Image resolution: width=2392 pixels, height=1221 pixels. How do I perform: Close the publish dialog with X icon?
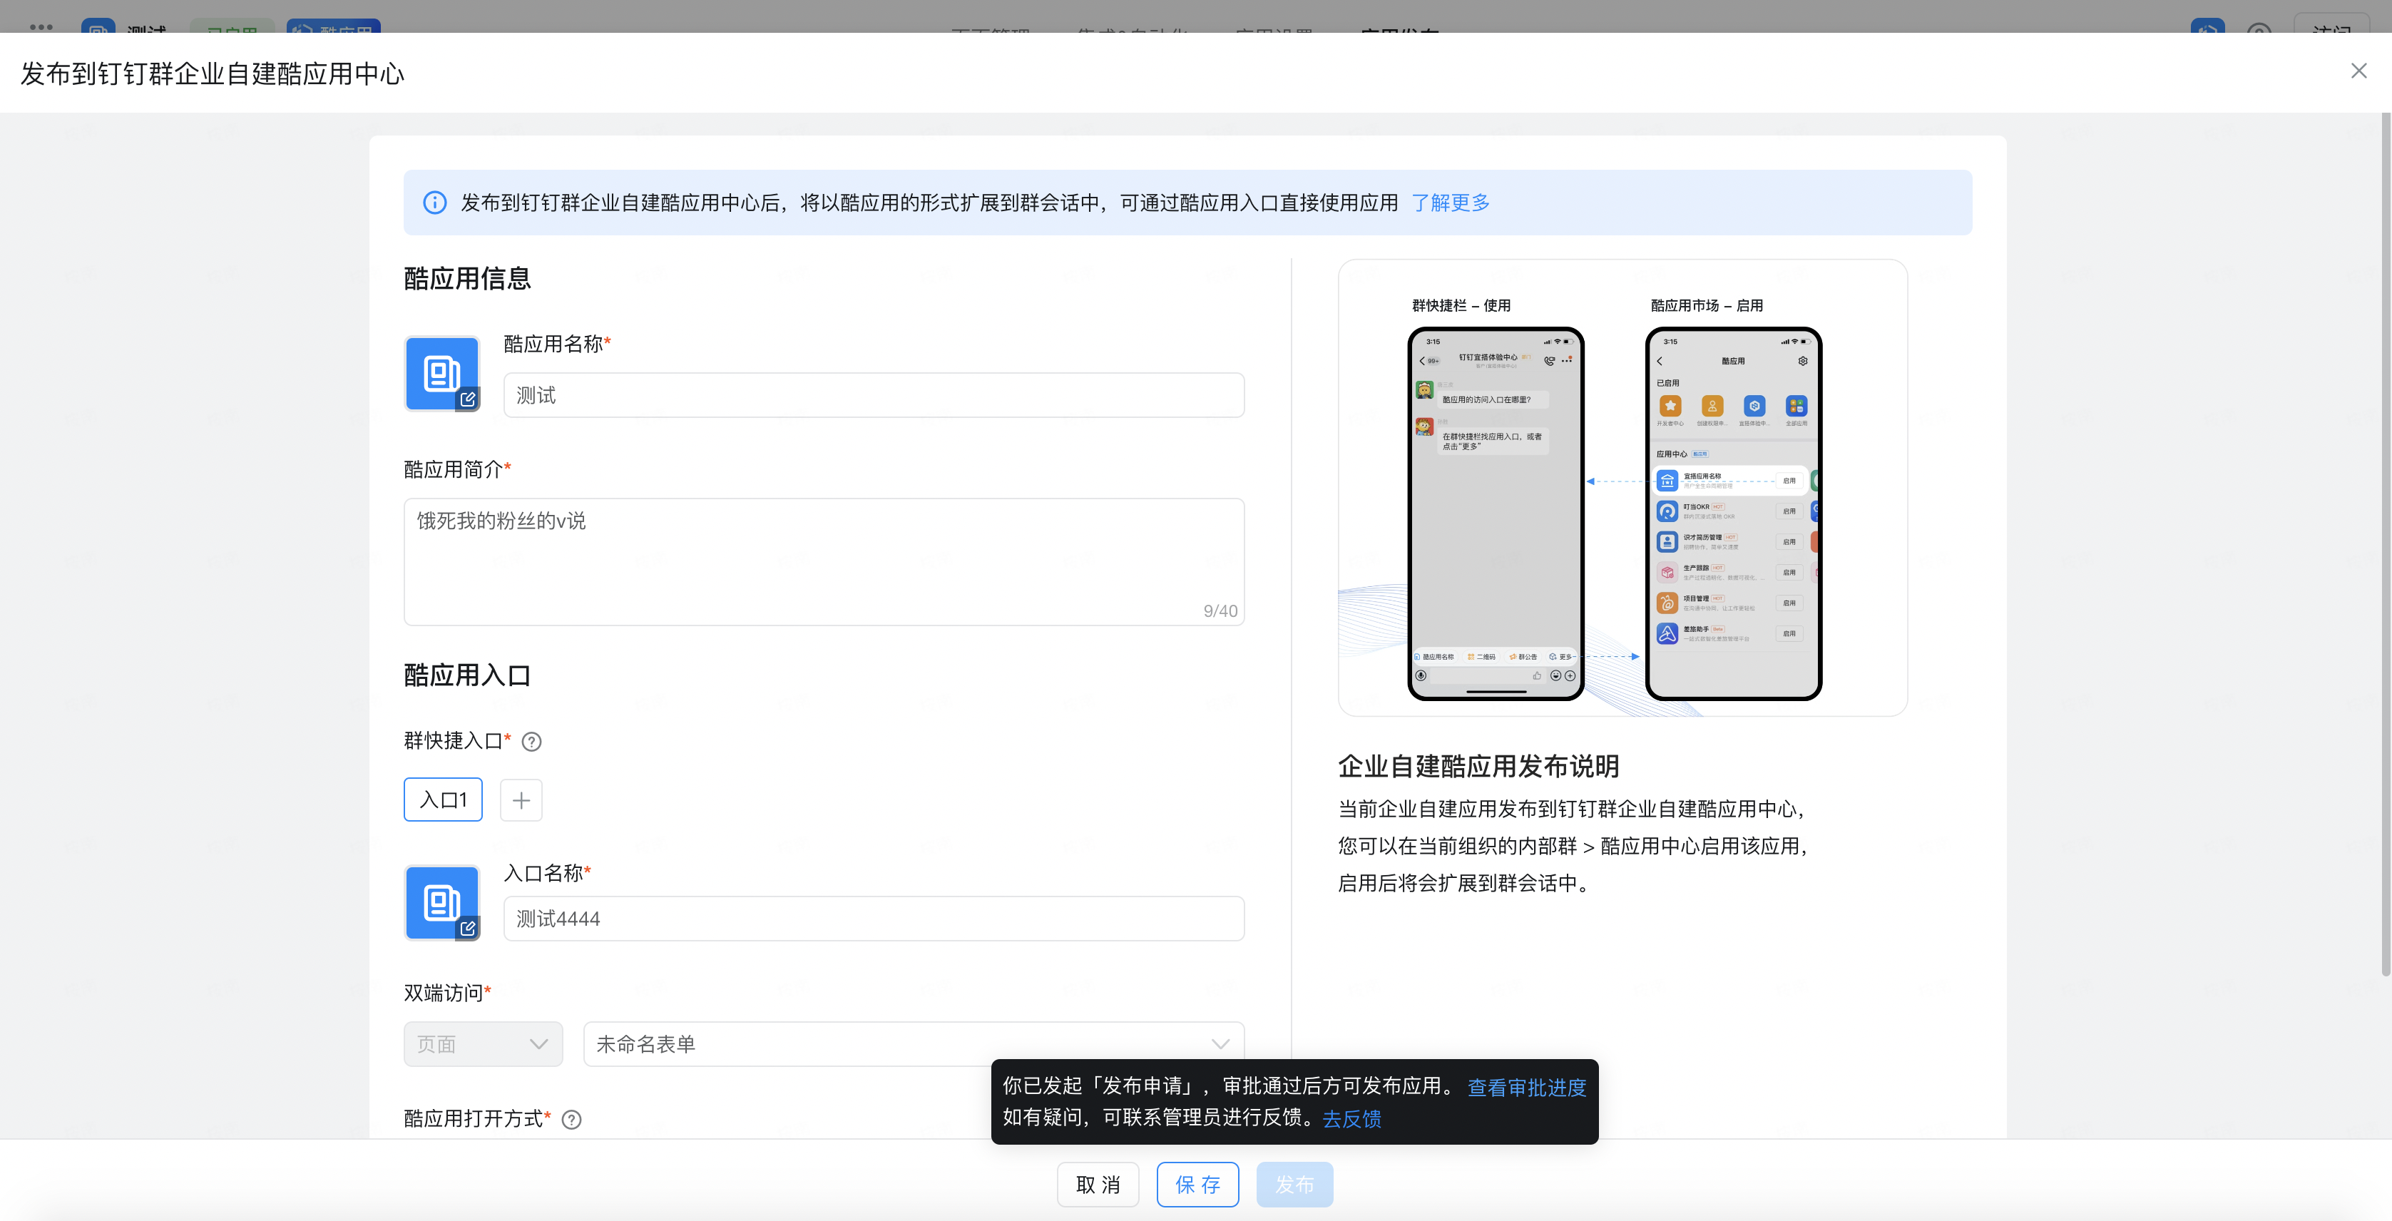pyautogui.click(x=2358, y=71)
